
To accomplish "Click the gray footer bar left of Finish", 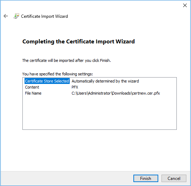I will click(67, 178).
